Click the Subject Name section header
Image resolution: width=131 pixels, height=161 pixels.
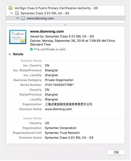tap(31, 61)
